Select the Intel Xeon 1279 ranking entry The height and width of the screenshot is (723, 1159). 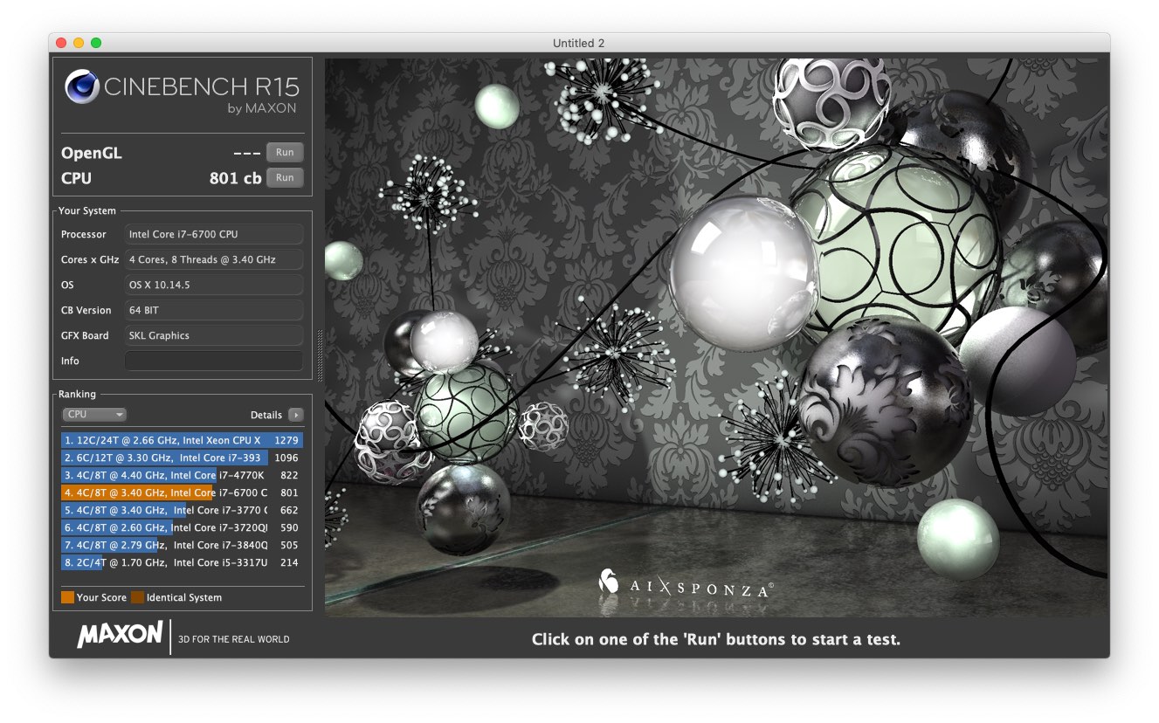click(x=182, y=440)
